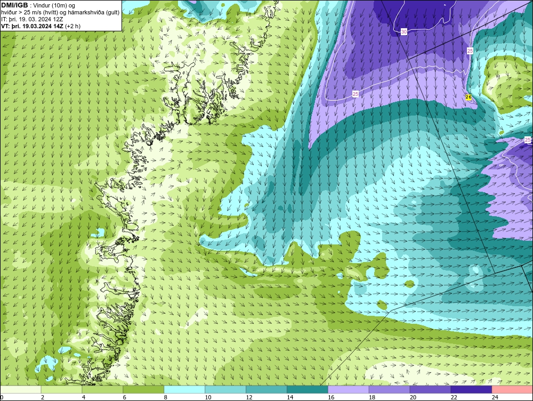Click the "22" value on the colour scale

tap(454, 397)
